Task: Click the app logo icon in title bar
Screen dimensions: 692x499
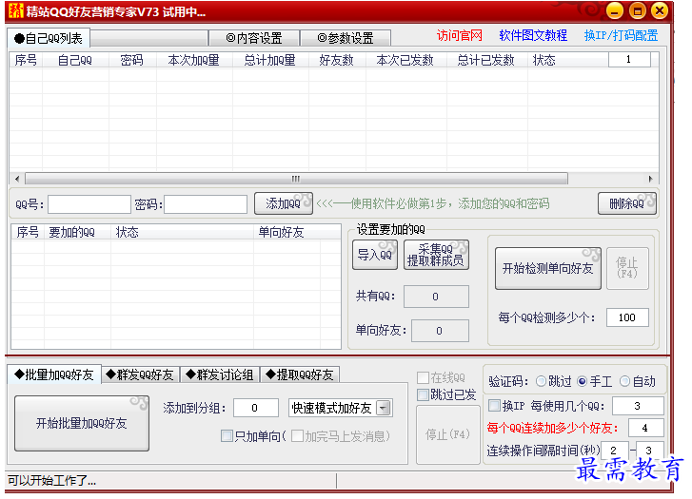Action: click(x=16, y=10)
